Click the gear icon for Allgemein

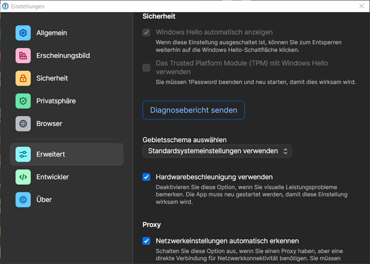tap(23, 33)
